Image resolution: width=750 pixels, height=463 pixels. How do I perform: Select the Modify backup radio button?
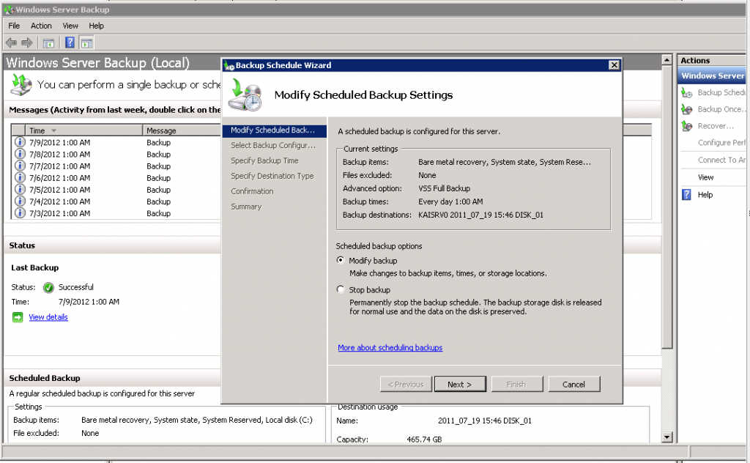click(340, 261)
